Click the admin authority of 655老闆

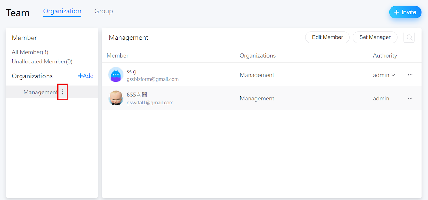tap(381, 99)
